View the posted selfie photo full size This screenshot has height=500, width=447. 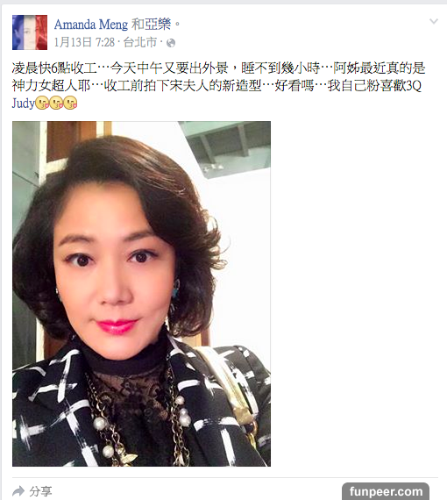point(141,294)
